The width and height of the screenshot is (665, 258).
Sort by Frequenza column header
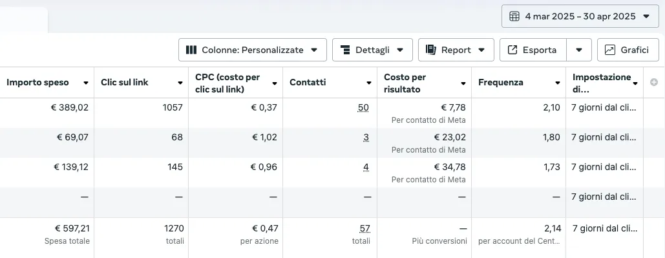[x=500, y=82]
